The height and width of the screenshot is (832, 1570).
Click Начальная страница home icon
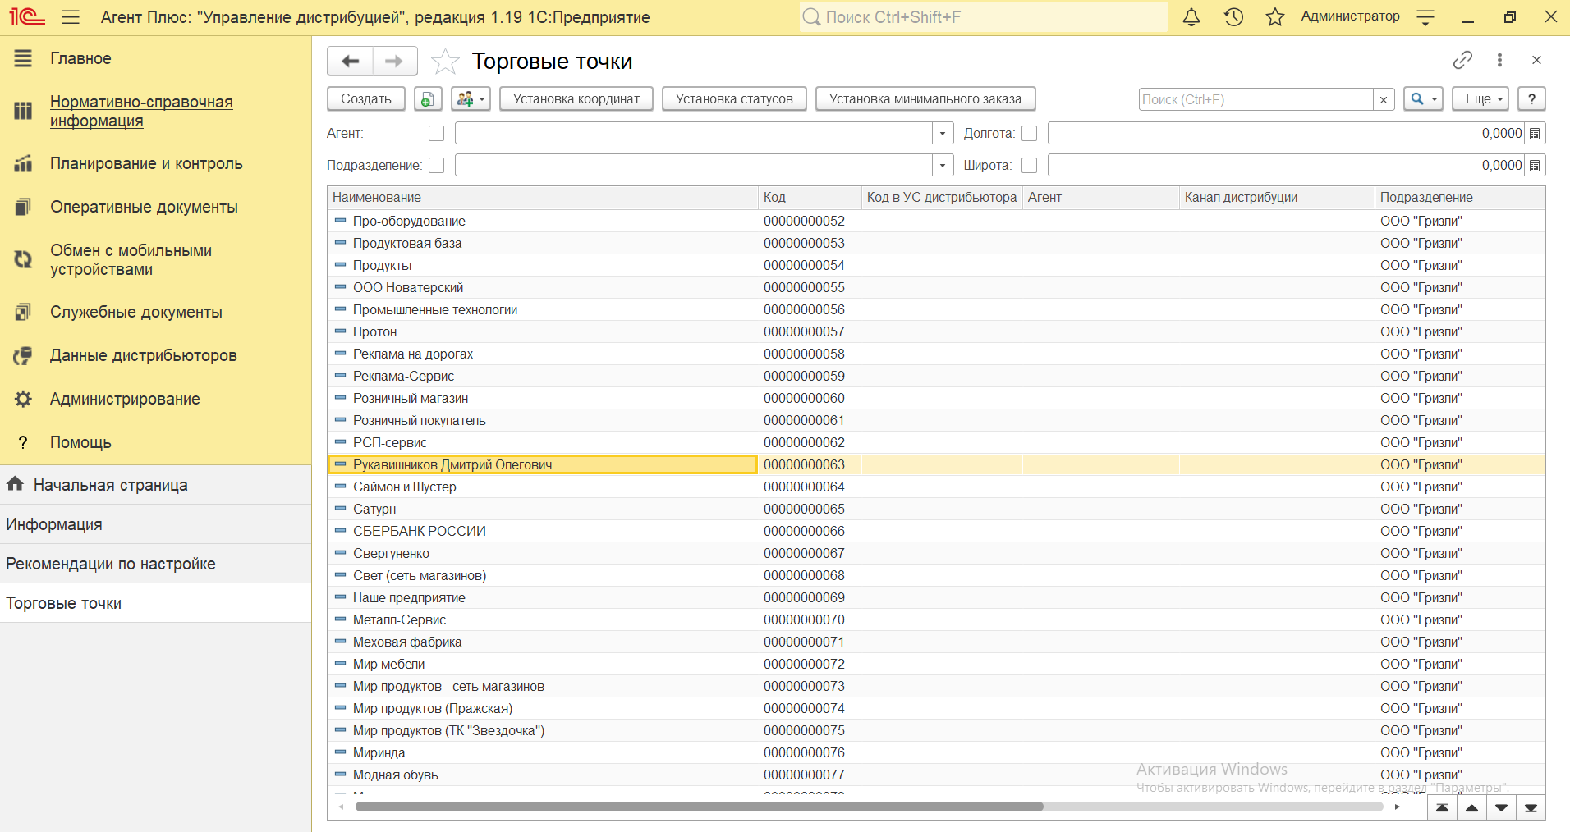(16, 484)
